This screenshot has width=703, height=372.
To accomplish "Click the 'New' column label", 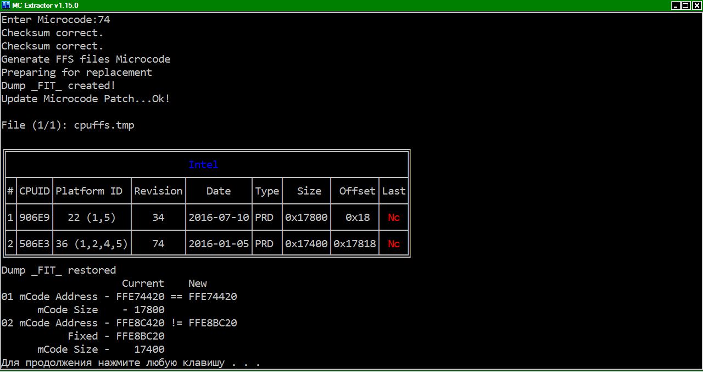I will [198, 284].
